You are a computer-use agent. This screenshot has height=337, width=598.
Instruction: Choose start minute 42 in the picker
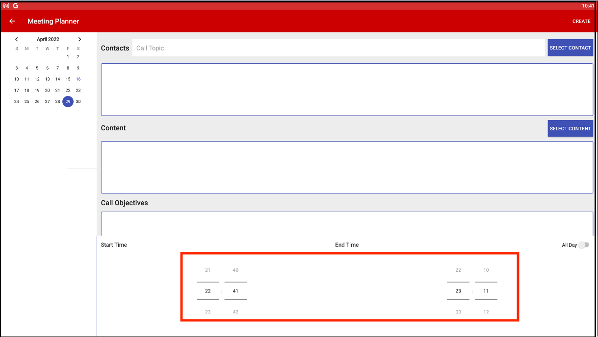(235, 312)
